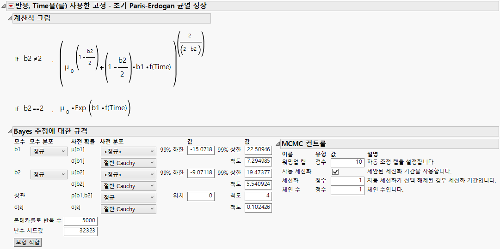Image resolution: width=500 pixels, height=249 pixels.
Task: Open the ρ[b1,b2] 정규 prior dropdown
Action: [x=128, y=197]
